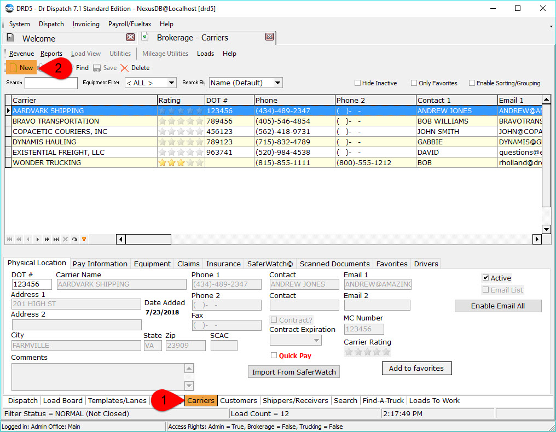Close the Welcome tab with its X icon
This screenshot has width=556, height=432.
130,37
